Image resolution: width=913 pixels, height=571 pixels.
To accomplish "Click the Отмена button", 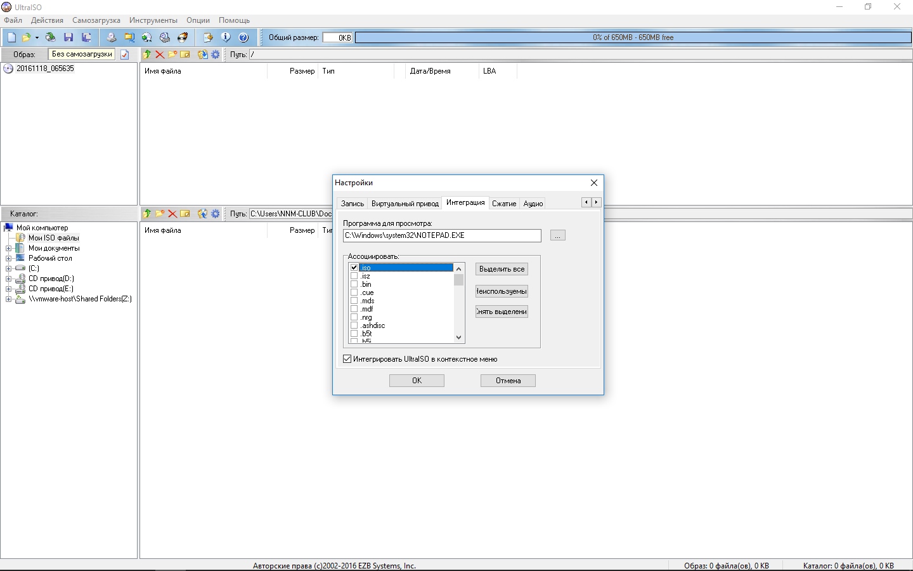I will pos(508,381).
